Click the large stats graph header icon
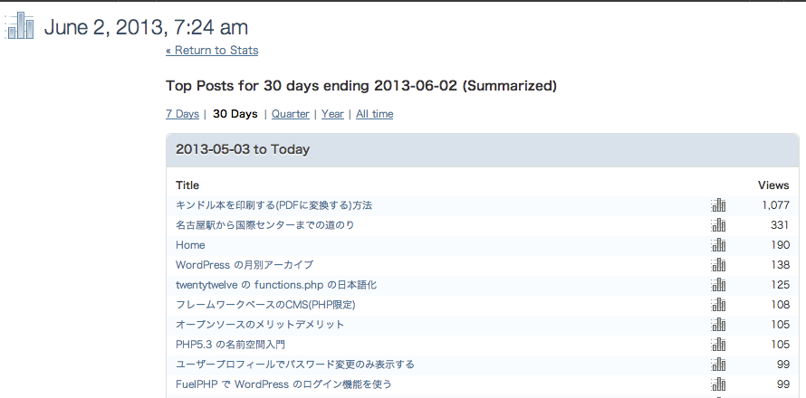Screen dimensions: 806x398 20,25
